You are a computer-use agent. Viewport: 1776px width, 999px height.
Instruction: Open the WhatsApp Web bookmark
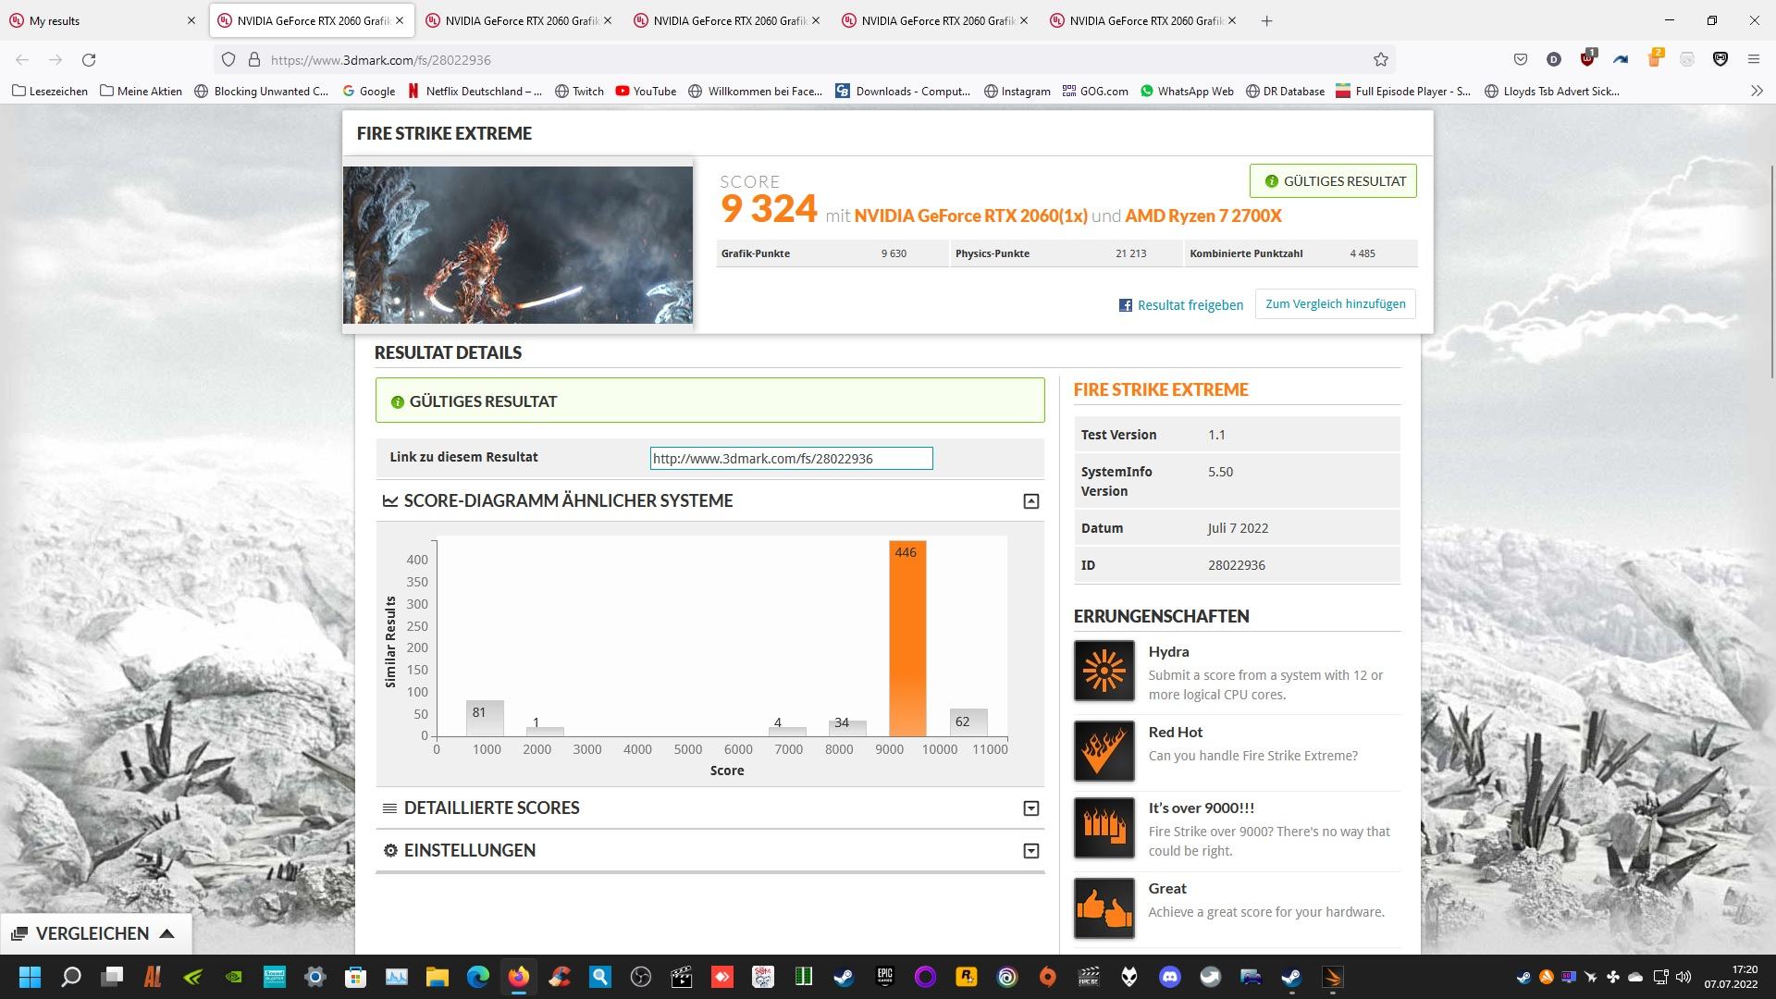pyautogui.click(x=1187, y=91)
